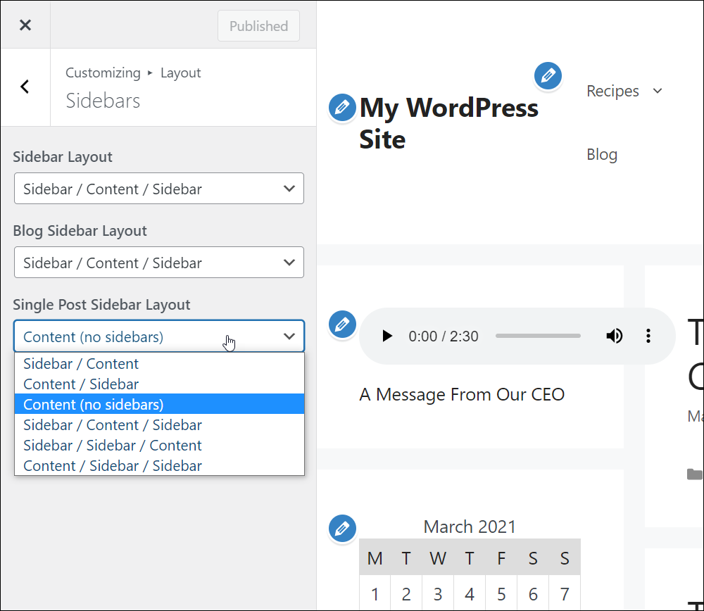Screen dimensions: 704x611
Task: Click the edit pencil beside the site title
Action: [342, 108]
